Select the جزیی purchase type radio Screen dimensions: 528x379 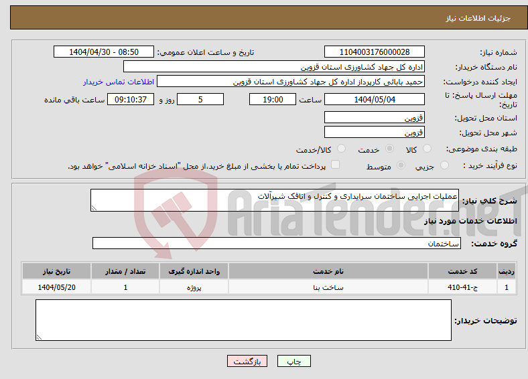444,165
